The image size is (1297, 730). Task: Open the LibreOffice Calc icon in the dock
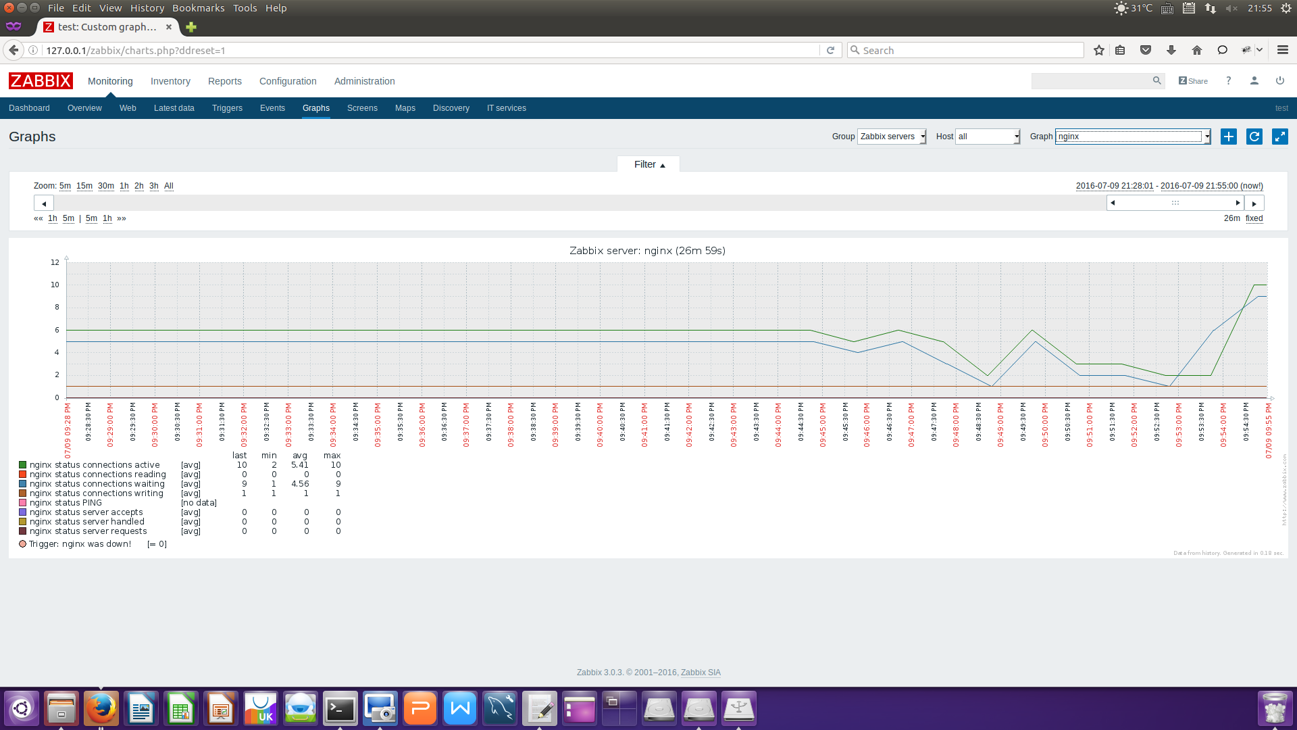click(181, 709)
